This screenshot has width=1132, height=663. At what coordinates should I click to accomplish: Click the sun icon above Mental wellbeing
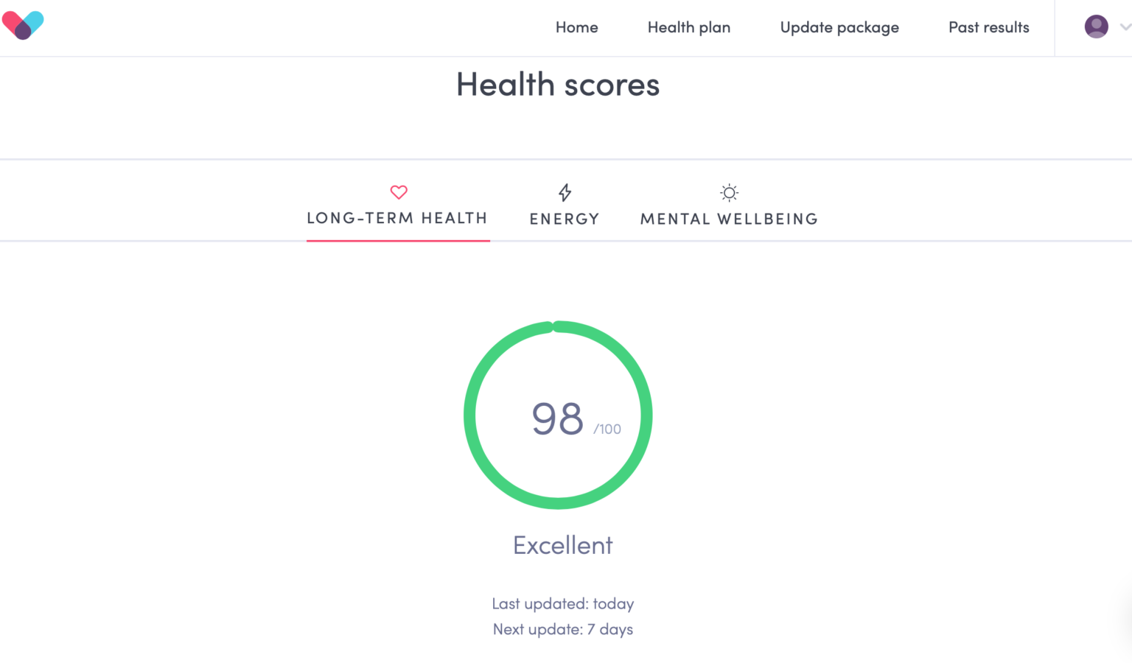pos(728,192)
